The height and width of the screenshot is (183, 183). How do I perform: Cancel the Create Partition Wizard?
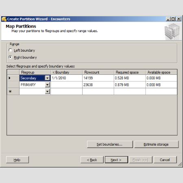[165, 160]
